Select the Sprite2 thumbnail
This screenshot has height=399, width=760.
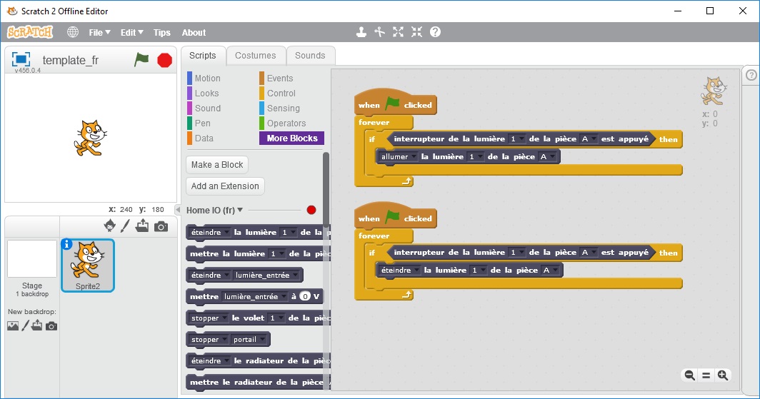(88, 266)
